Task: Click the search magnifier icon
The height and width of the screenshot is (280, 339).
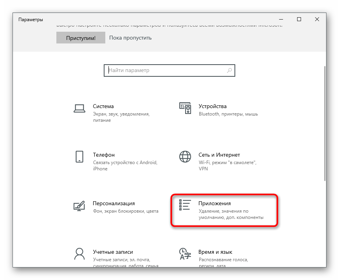Action: tap(229, 70)
